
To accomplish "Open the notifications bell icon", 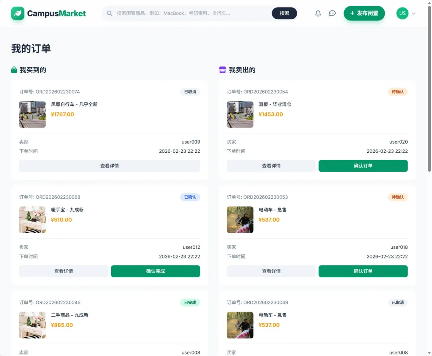I will pyautogui.click(x=318, y=13).
